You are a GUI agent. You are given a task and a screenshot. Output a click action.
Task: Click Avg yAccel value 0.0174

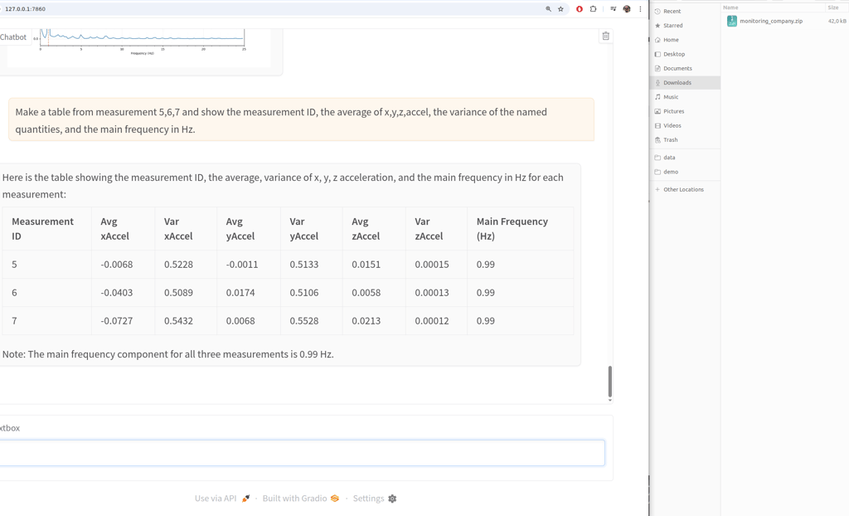[240, 293]
